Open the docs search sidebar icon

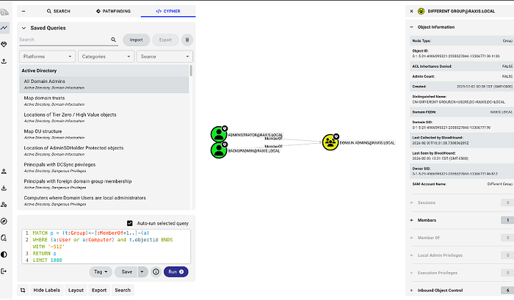(4, 238)
